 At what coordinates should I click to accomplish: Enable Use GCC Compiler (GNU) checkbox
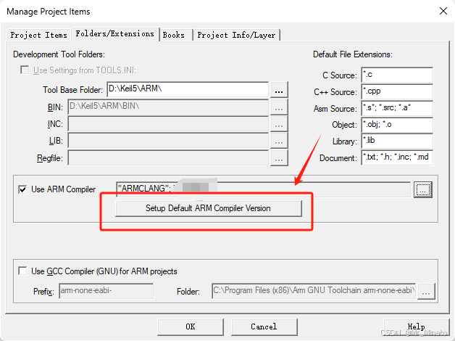coord(22,271)
